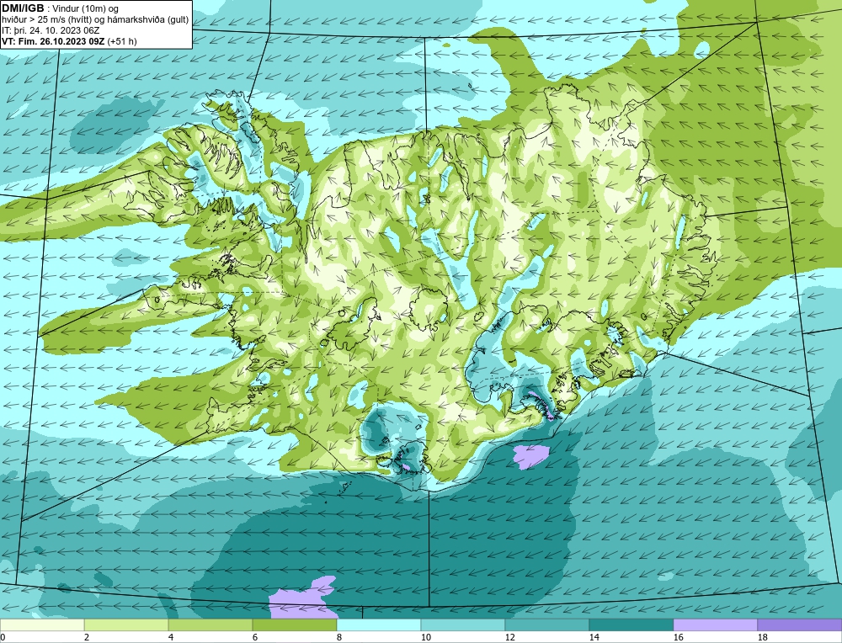The image size is (842, 643).
Task: Click the lavender patch off the southeast coast
Action: pos(531,456)
